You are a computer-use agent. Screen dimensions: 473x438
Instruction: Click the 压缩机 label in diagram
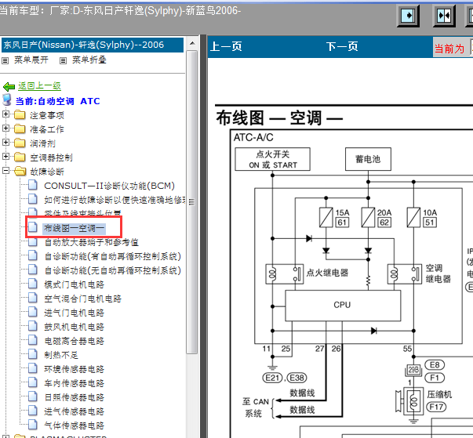coord(439,394)
